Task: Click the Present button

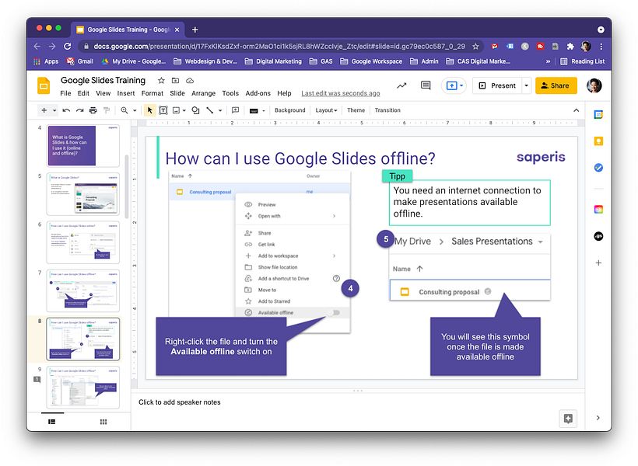Action: [497, 85]
